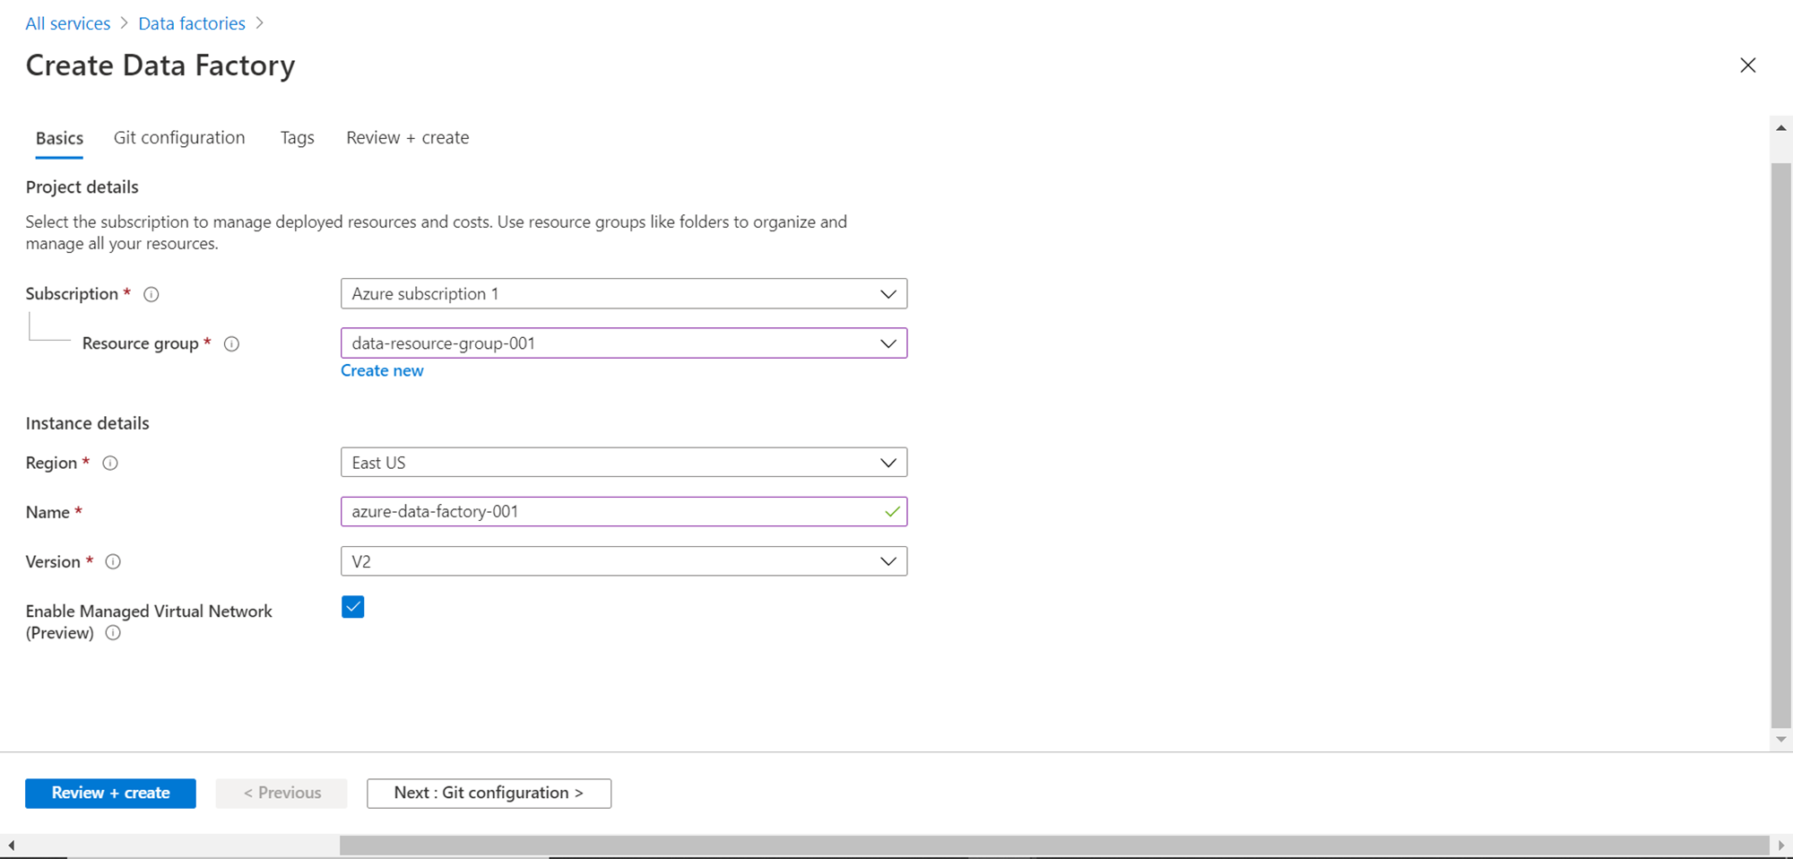Click the name validation green checkmark
The width and height of the screenshot is (1793, 859).
[x=892, y=512]
